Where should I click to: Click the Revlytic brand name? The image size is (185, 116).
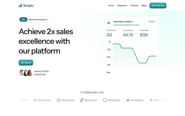pyautogui.click(x=29, y=6)
